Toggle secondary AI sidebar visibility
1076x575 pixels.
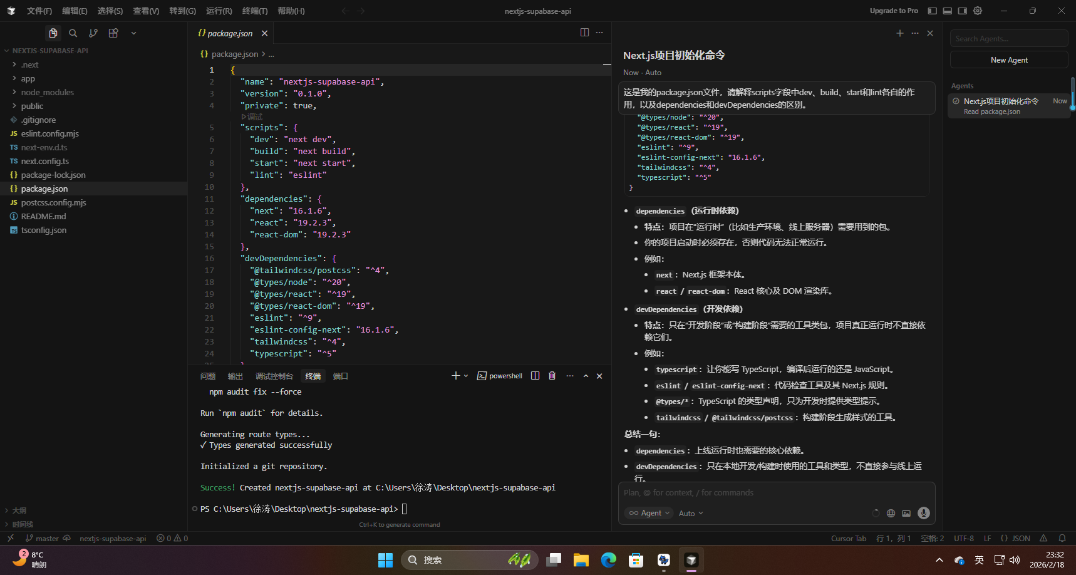(963, 11)
